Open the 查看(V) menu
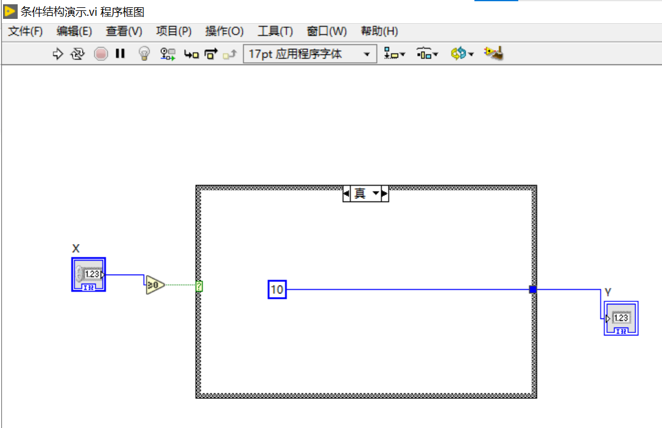This screenshot has width=662, height=428. pos(124,31)
